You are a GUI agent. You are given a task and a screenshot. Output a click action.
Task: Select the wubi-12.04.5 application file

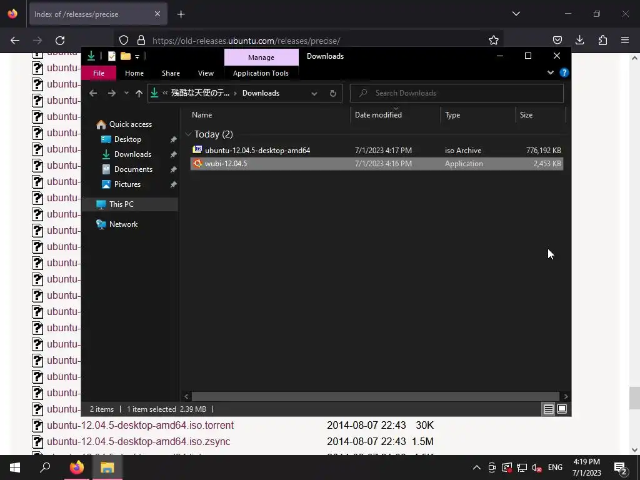377,164
